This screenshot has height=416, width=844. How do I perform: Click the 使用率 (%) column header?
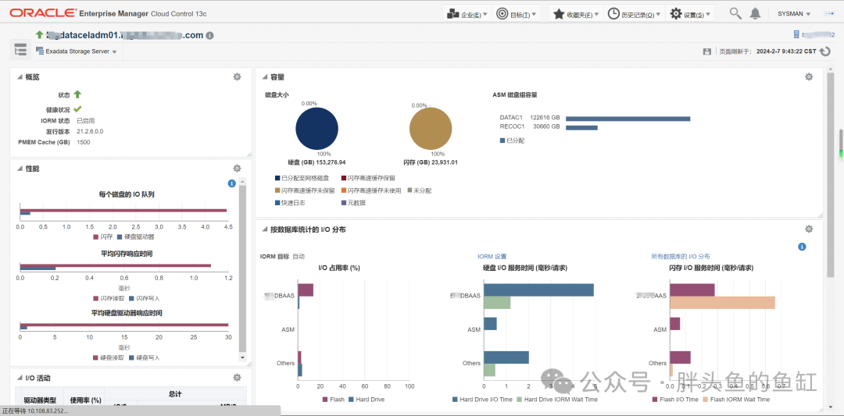click(86, 400)
